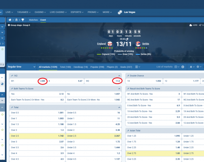Go to the home page icon
Viewport: 204px width, 162px height.
10,20
